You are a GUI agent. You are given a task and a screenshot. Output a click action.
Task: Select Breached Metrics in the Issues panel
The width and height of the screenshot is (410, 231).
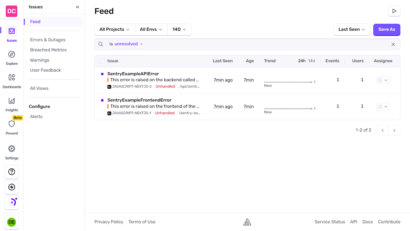tap(48, 50)
